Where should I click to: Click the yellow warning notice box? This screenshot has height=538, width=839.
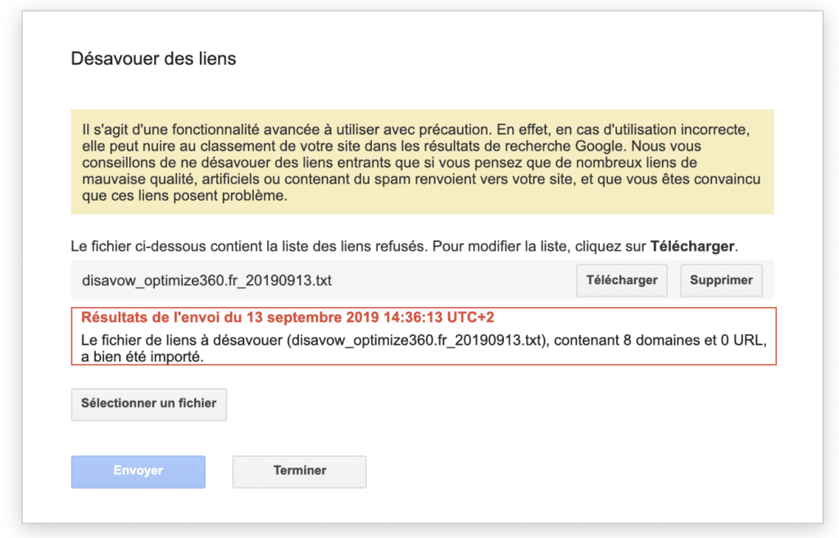tap(422, 164)
